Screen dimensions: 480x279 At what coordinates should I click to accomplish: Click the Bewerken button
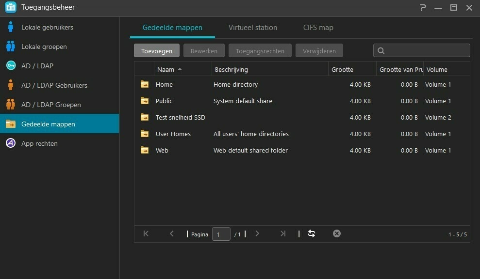pos(204,51)
